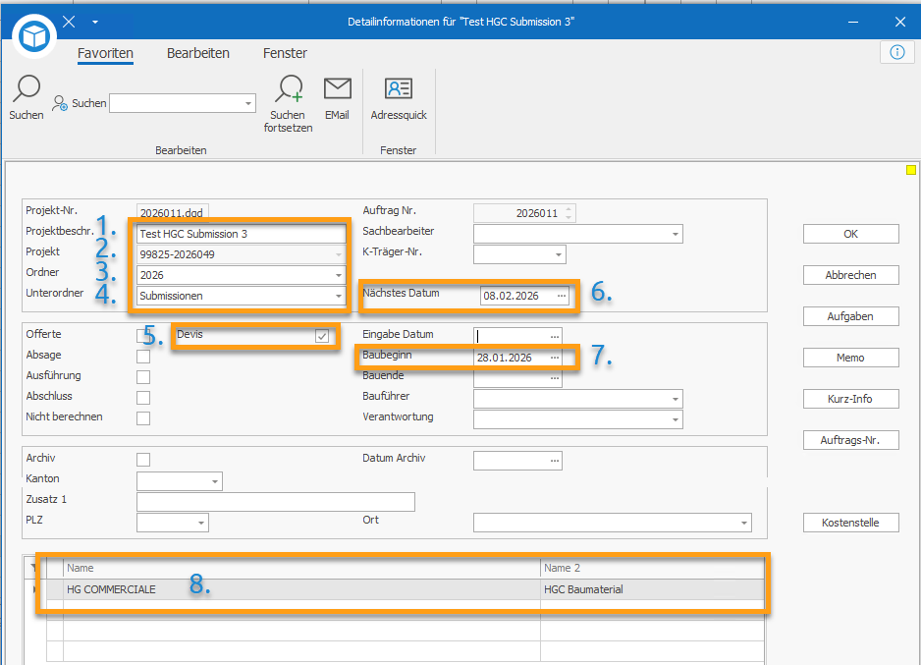Screen dimensions: 921x665
Task: Switch to the Favoriten tab
Action: (106, 53)
